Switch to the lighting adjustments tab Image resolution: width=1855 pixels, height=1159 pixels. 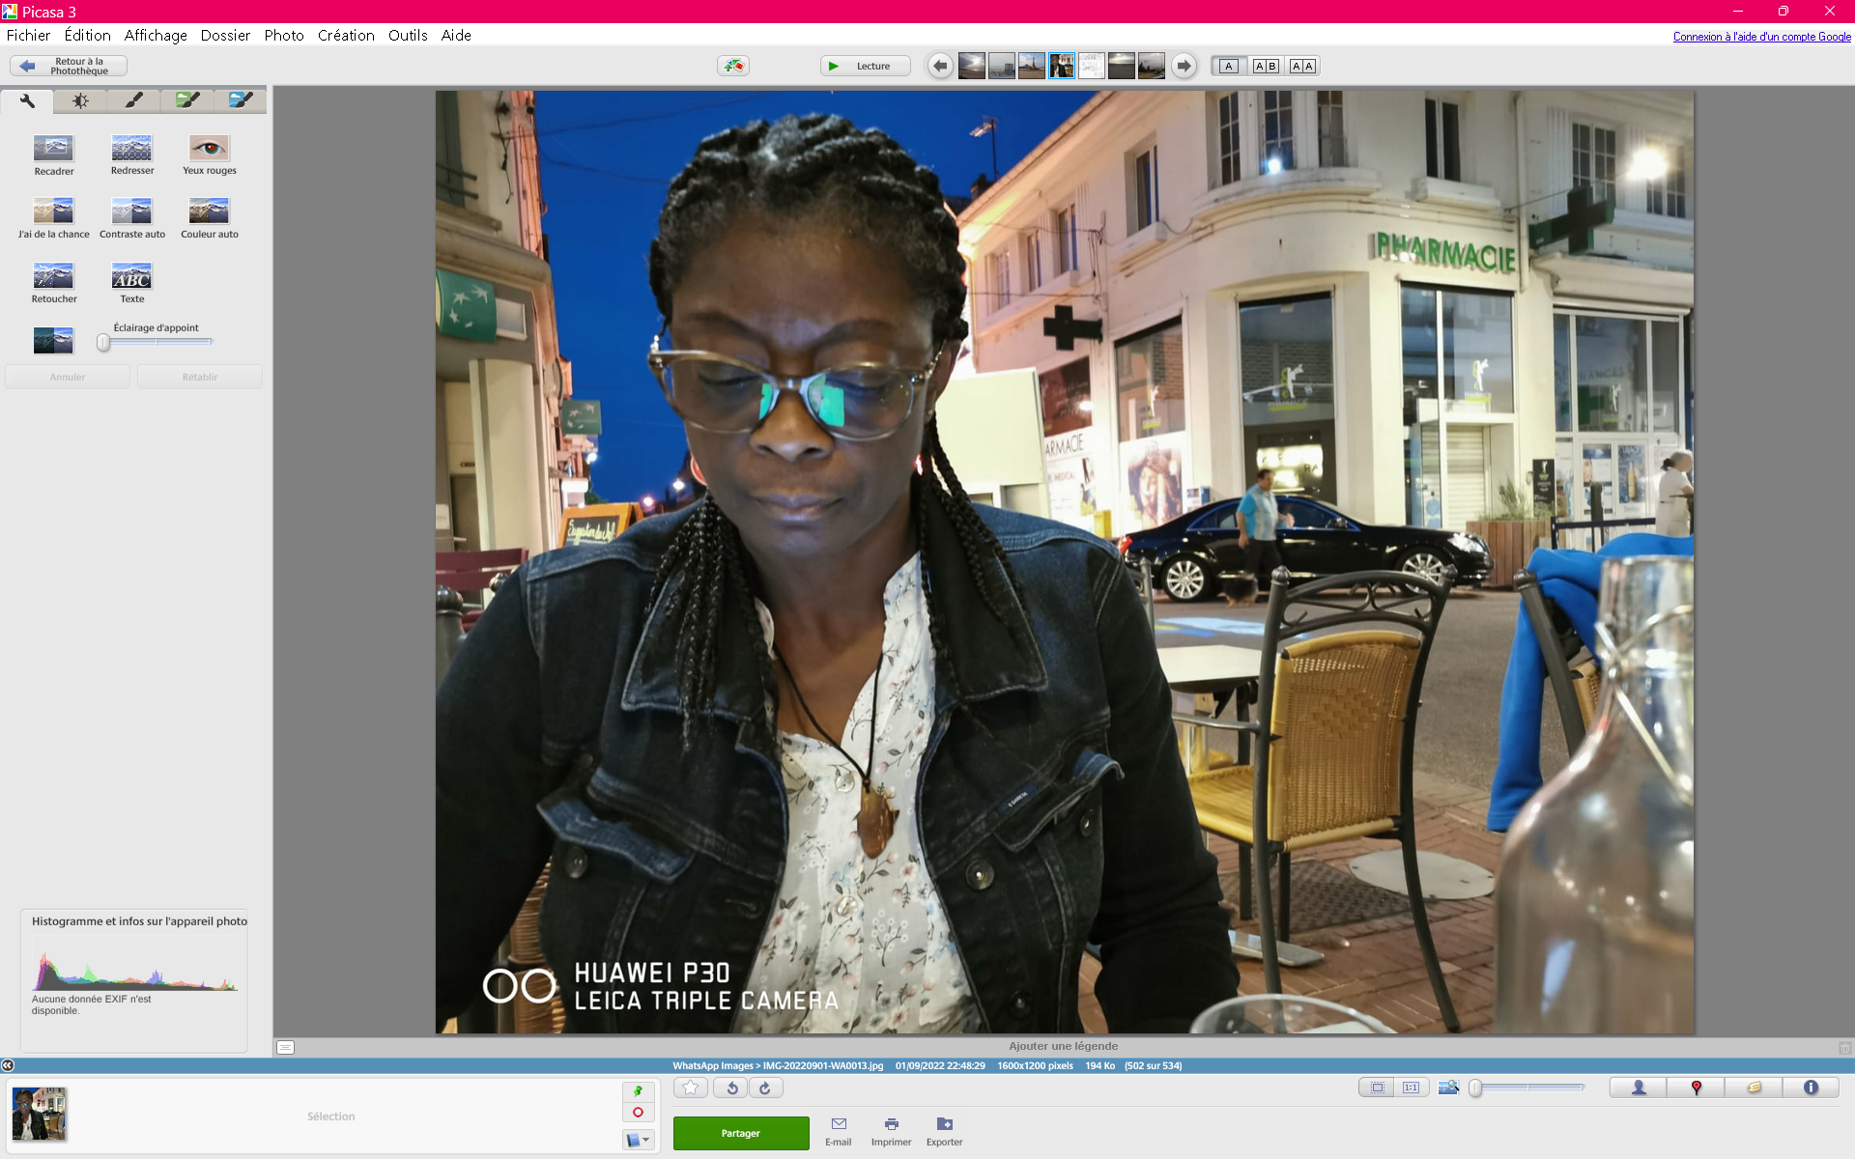click(x=80, y=100)
